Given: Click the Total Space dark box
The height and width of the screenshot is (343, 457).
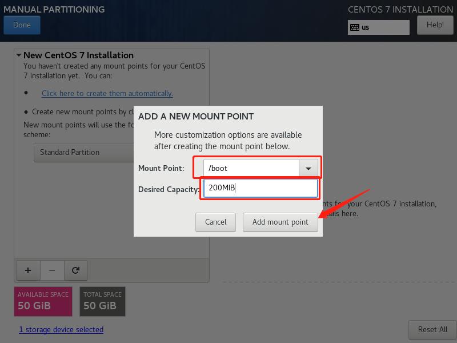Looking at the screenshot, I should pos(102,301).
